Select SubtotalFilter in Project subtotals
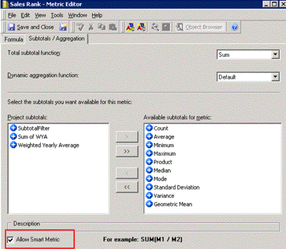The image size is (286, 249). coord(30,128)
